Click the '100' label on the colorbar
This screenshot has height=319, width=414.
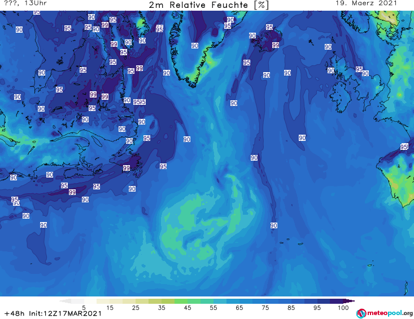[x=343, y=307]
